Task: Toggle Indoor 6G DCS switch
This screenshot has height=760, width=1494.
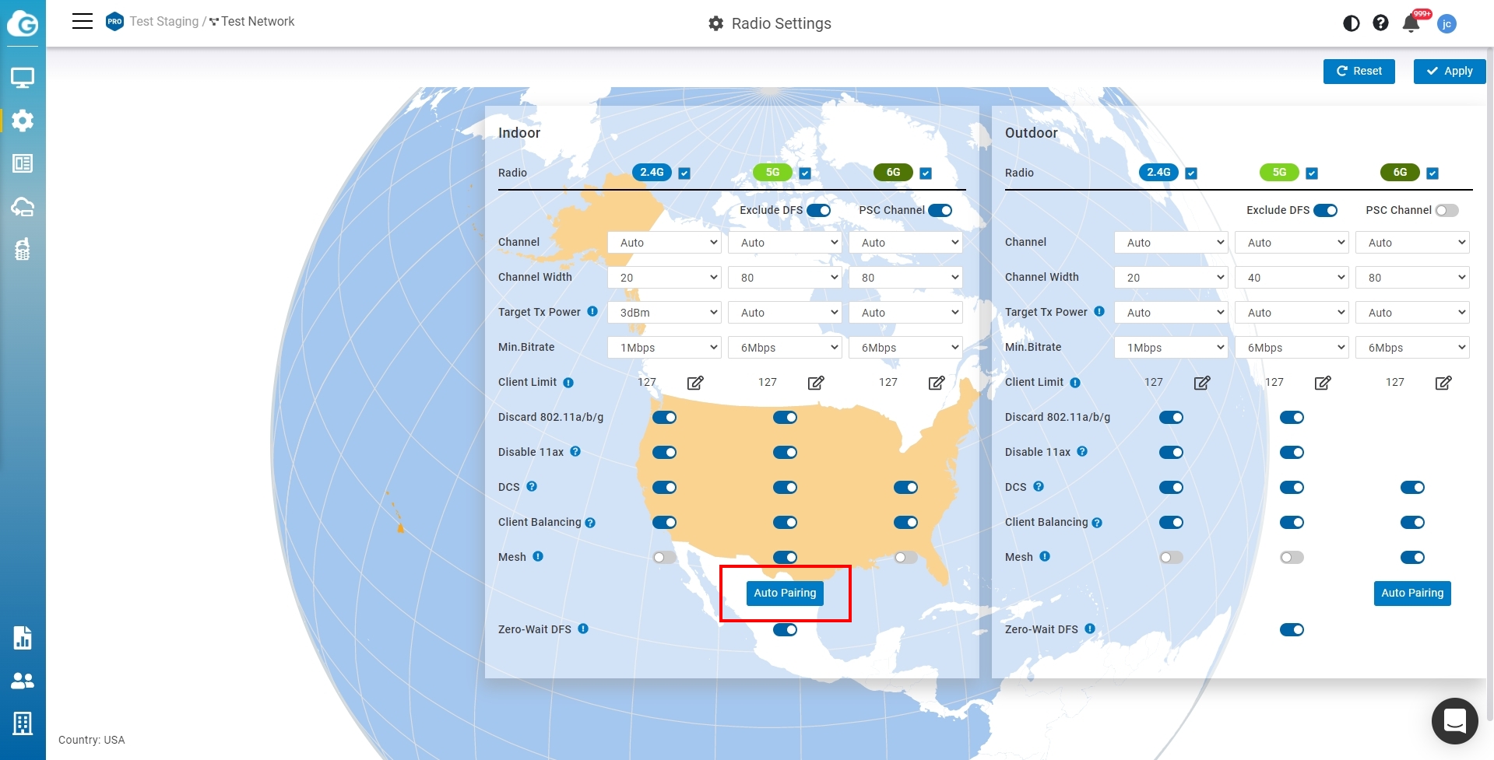Action: click(905, 488)
